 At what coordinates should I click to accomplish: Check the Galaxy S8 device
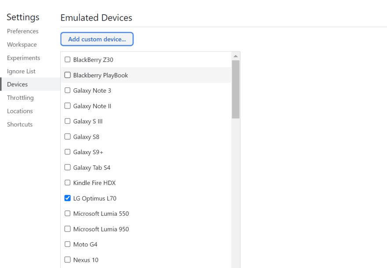[67, 137]
